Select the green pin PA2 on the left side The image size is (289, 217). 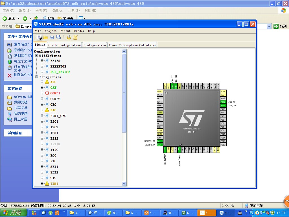(160, 145)
